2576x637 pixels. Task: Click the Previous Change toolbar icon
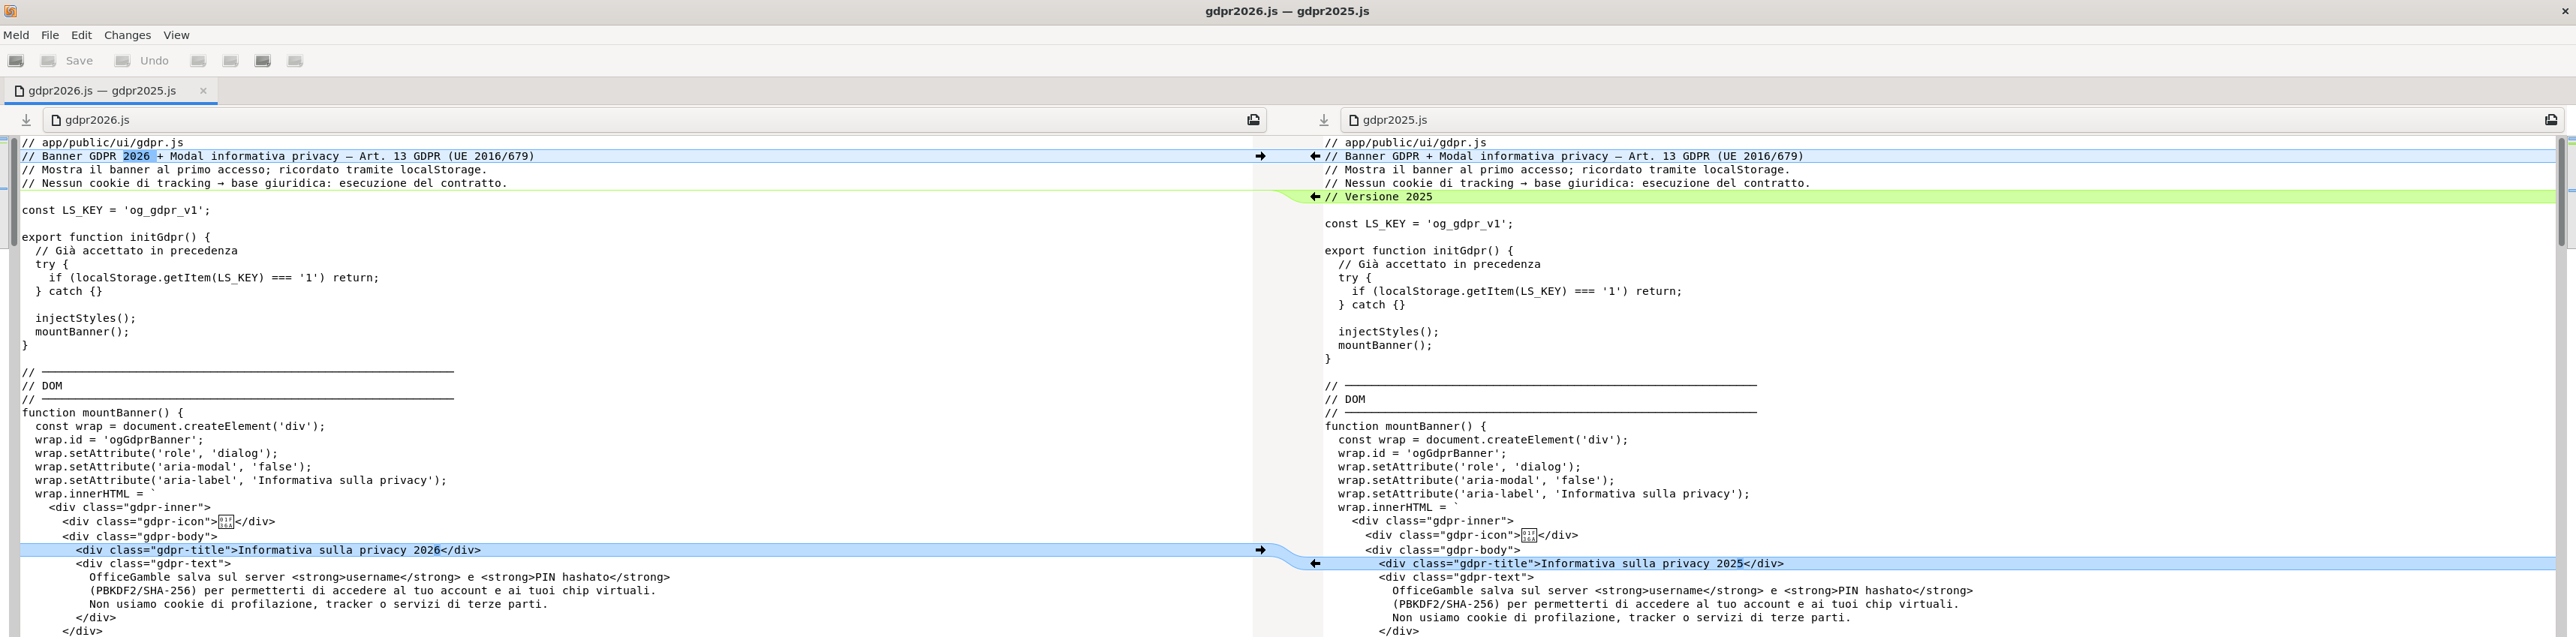[231, 61]
